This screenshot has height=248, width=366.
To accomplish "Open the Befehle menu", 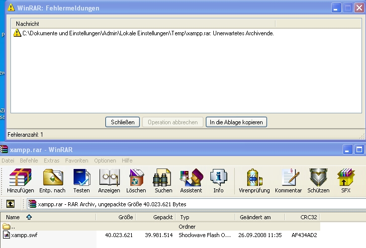I will [x=29, y=161].
